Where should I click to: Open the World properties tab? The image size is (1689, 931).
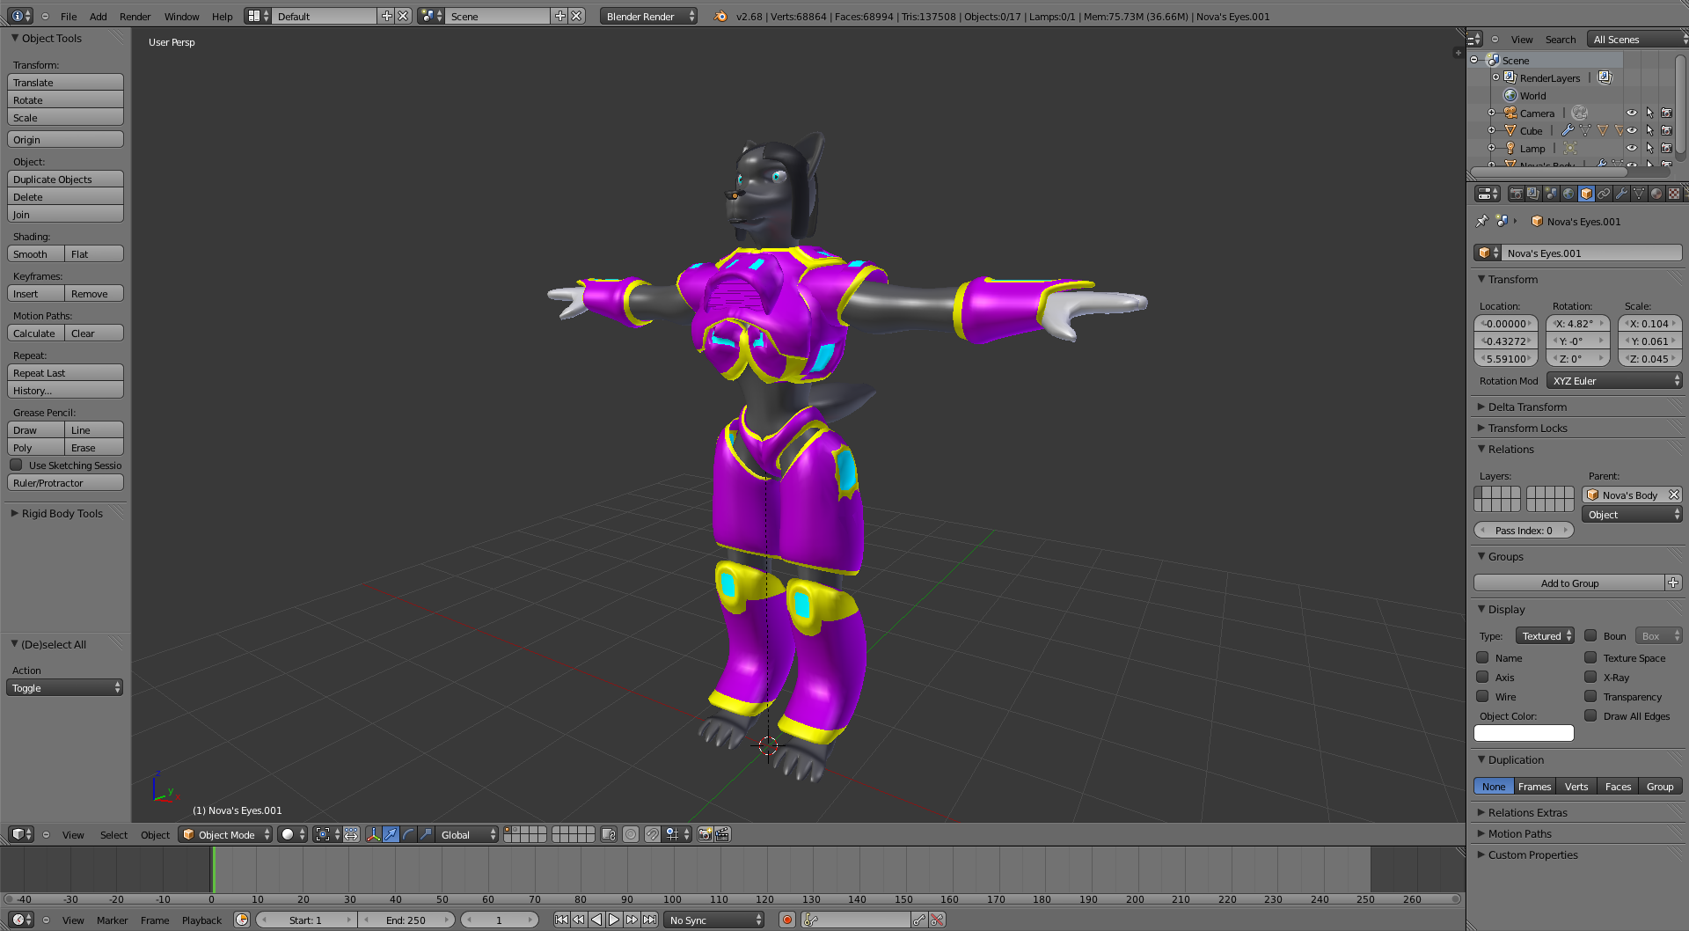1568,194
